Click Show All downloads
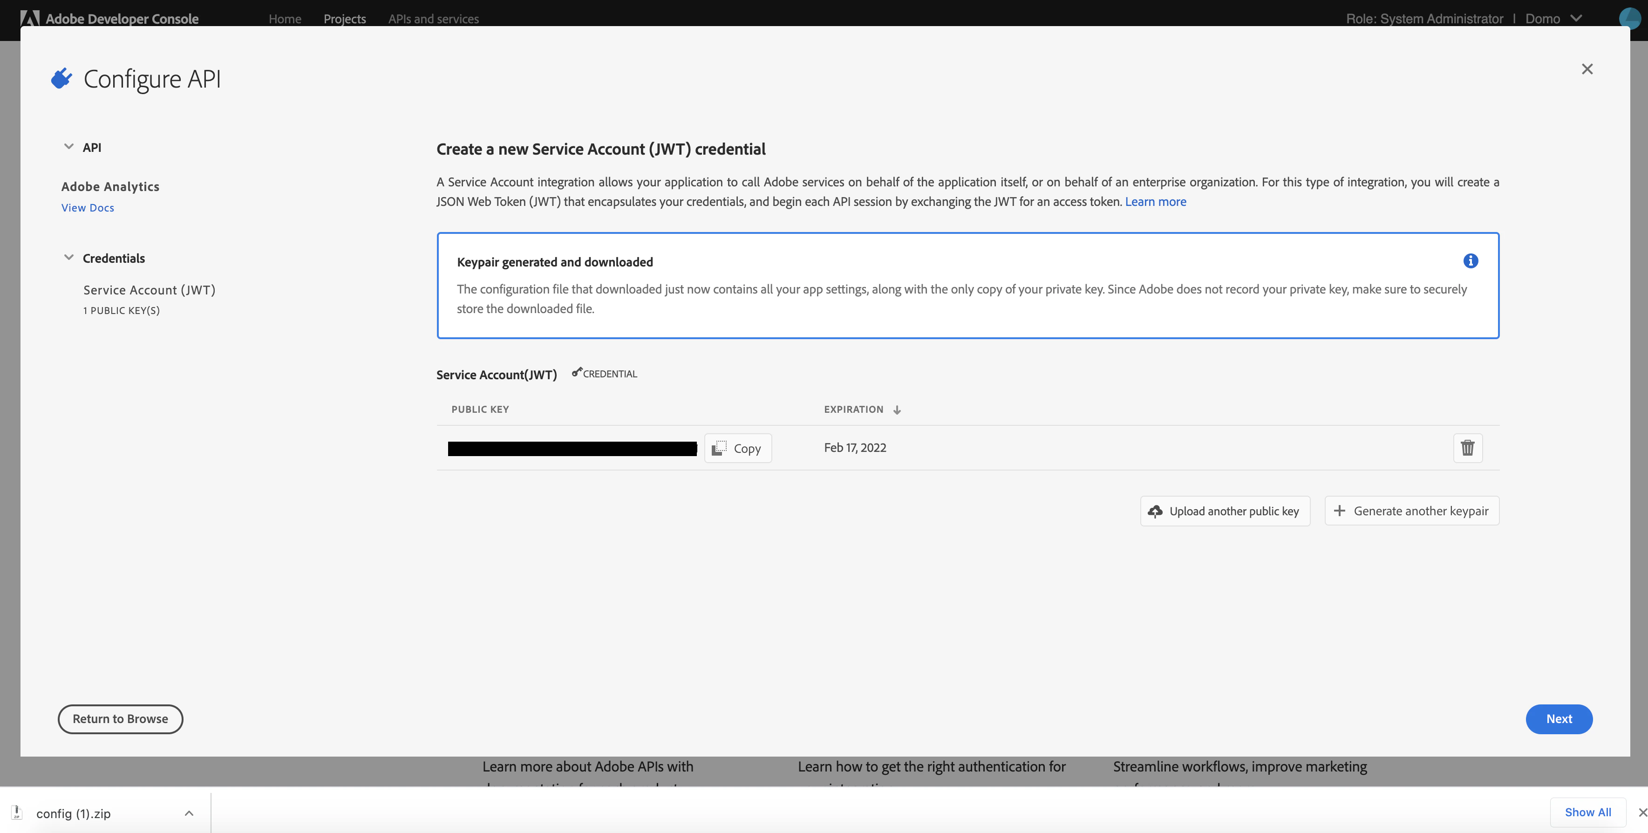The width and height of the screenshot is (1648, 833). click(x=1588, y=813)
